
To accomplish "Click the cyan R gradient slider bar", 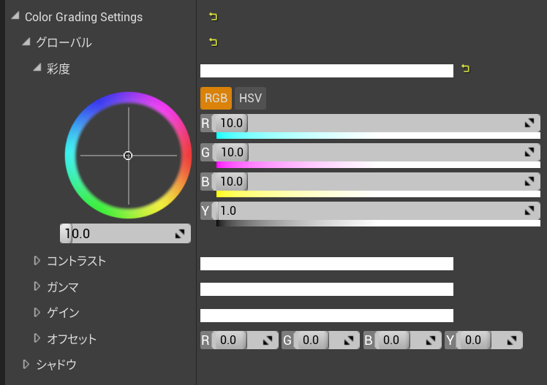I will [x=378, y=136].
